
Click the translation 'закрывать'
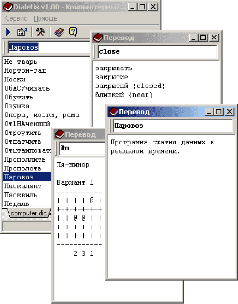[x=113, y=68]
